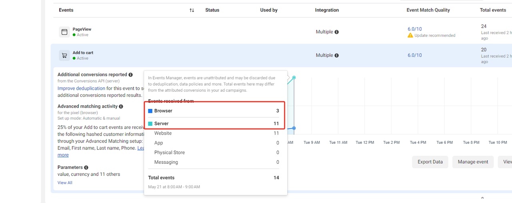Click the Events column header label
Image resolution: width=512 pixels, height=203 pixels.
(x=66, y=10)
